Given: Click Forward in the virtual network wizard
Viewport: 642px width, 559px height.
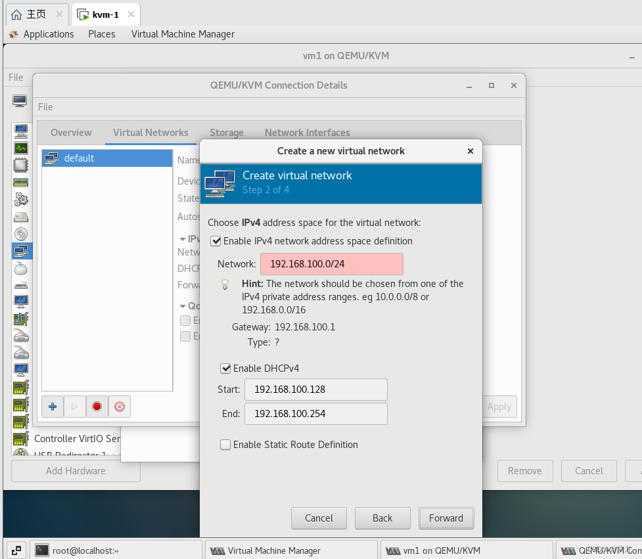Looking at the screenshot, I should 446,518.
